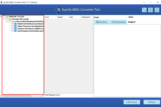Image resolution: width=161 pixels, height=107 pixels.
Task: Click the Sysinfo logo in header
Action: (x=58, y=10)
